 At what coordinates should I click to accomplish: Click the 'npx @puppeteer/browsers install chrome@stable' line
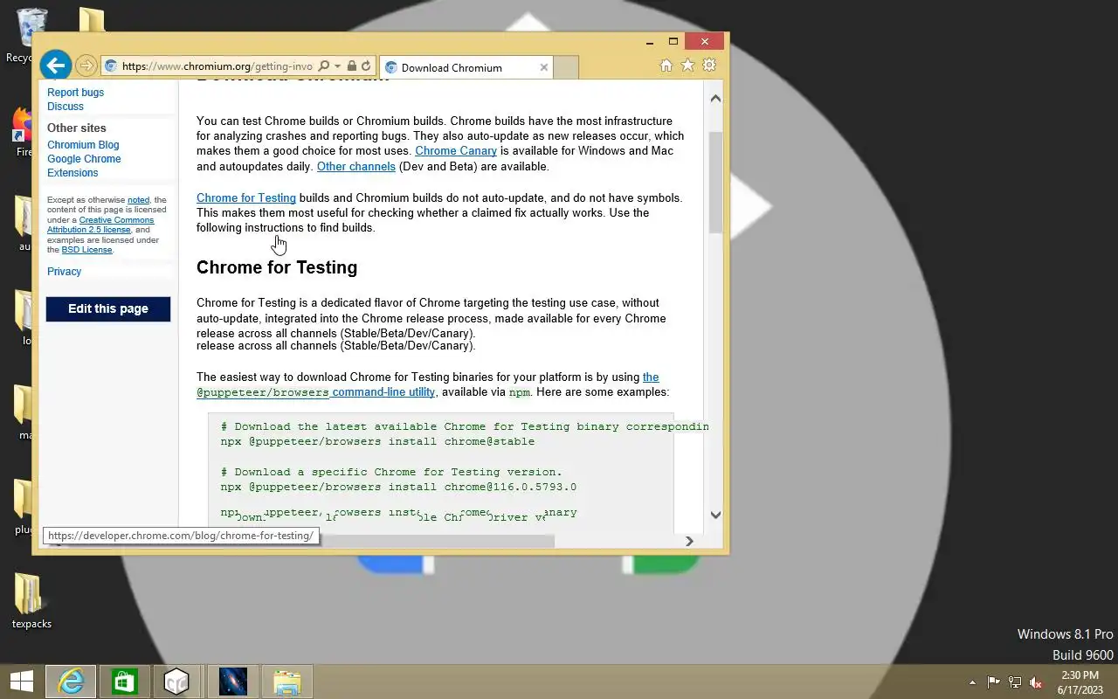tap(377, 442)
